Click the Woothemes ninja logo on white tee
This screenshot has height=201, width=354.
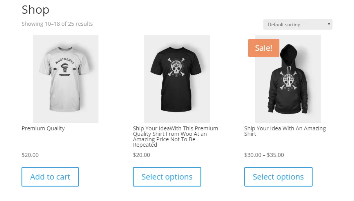pyautogui.click(x=65, y=67)
